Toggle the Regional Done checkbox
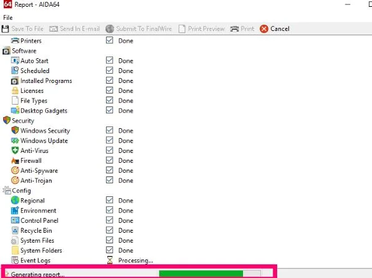 [110, 200]
